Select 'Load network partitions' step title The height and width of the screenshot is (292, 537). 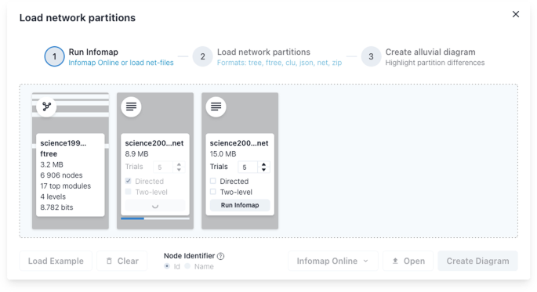(x=263, y=52)
